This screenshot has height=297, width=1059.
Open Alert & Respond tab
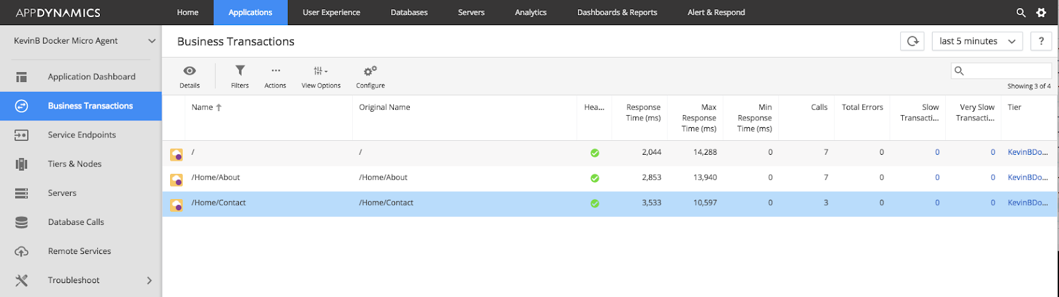(x=716, y=13)
